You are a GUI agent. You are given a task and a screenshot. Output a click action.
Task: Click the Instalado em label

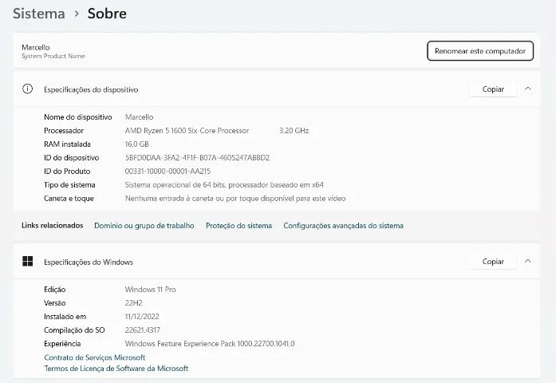[x=65, y=316]
